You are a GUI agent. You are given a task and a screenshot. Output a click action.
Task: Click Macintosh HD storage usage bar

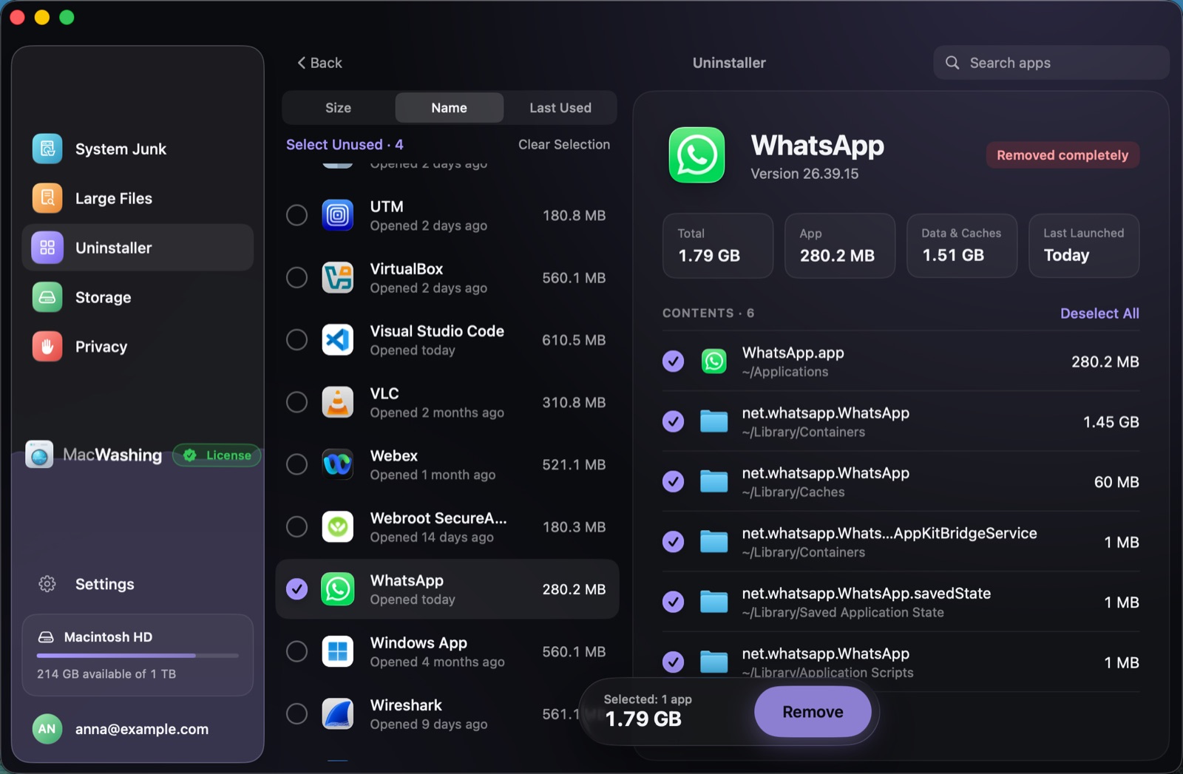pyautogui.click(x=138, y=656)
